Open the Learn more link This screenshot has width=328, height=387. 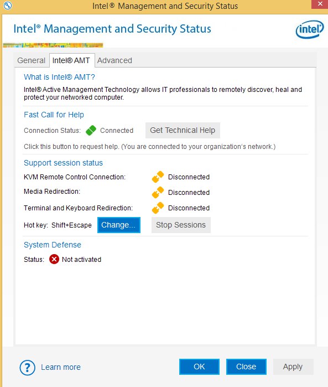(61, 367)
